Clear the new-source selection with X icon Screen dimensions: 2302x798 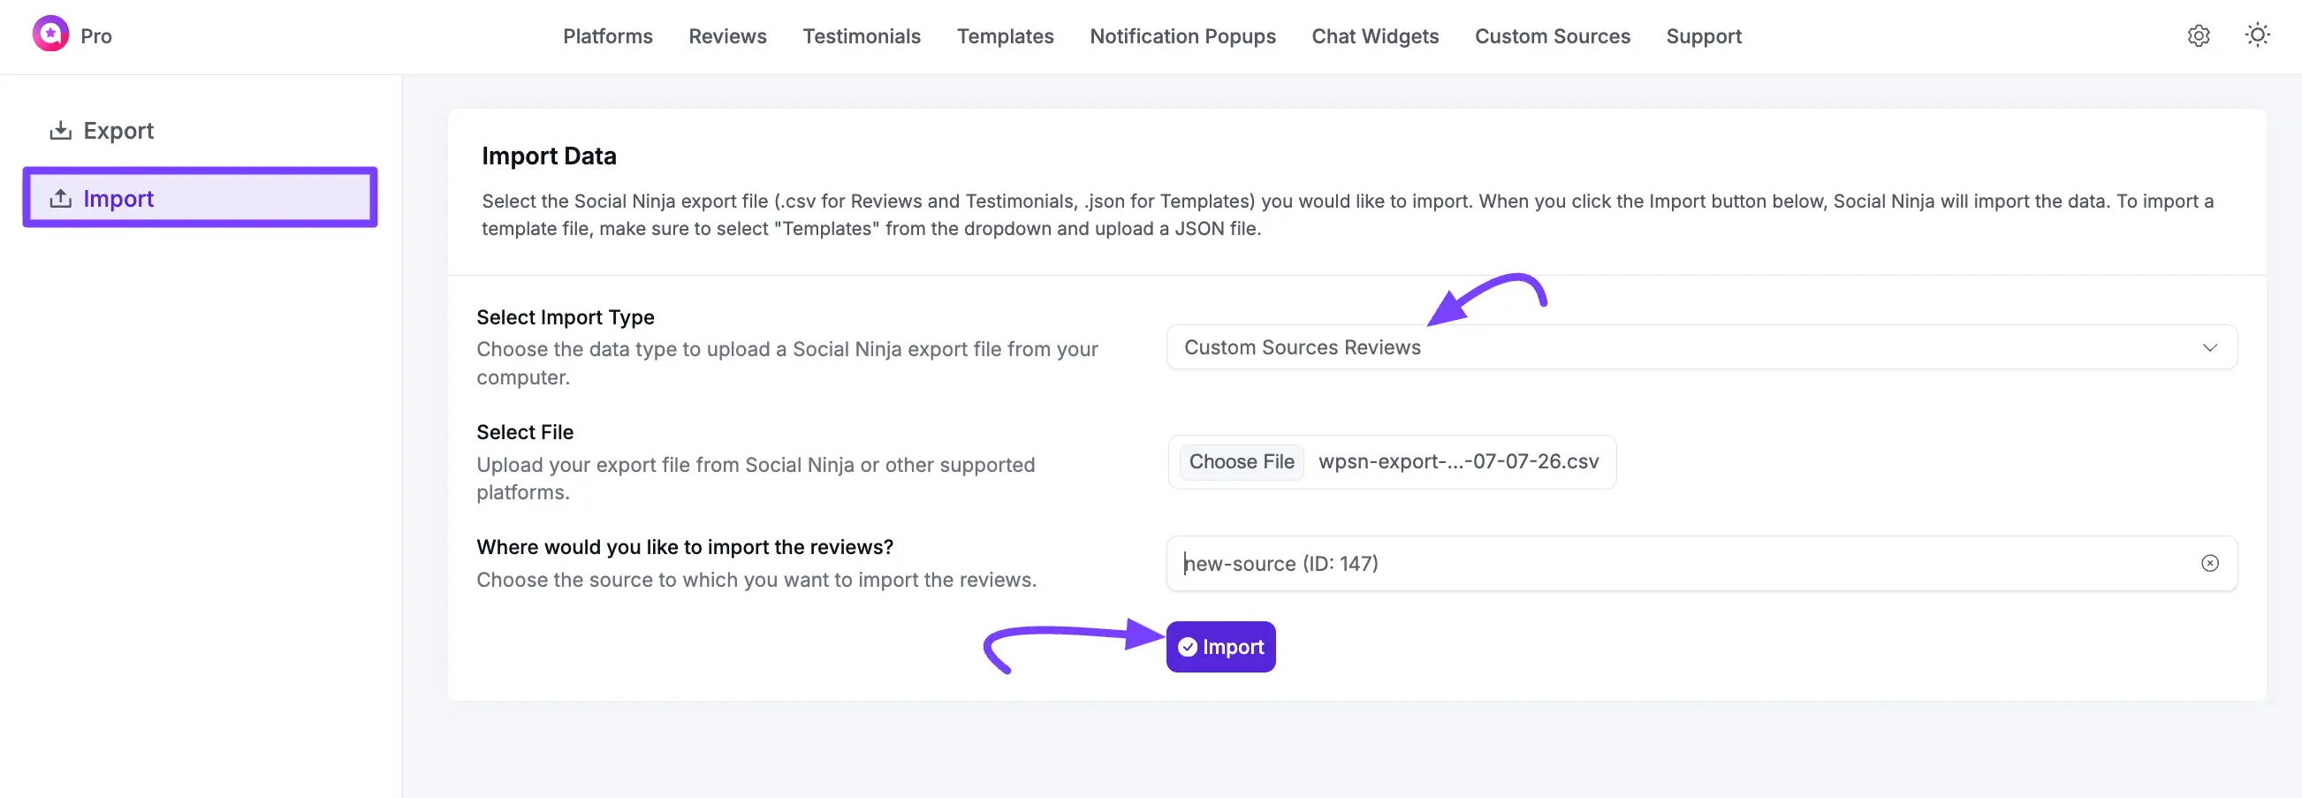point(2209,563)
